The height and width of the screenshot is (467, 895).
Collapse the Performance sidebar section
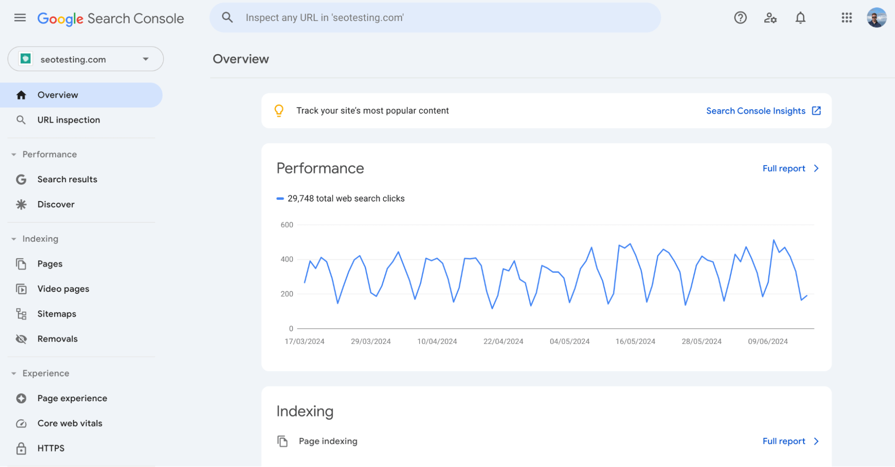pyautogui.click(x=14, y=154)
